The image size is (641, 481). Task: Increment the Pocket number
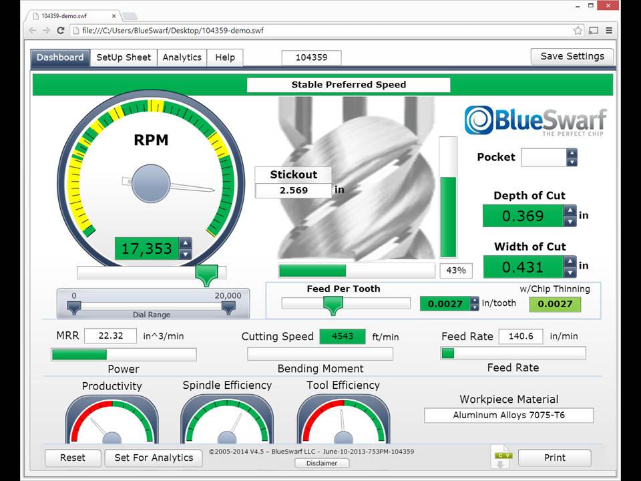pyautogui.click(x=572, y=154)
